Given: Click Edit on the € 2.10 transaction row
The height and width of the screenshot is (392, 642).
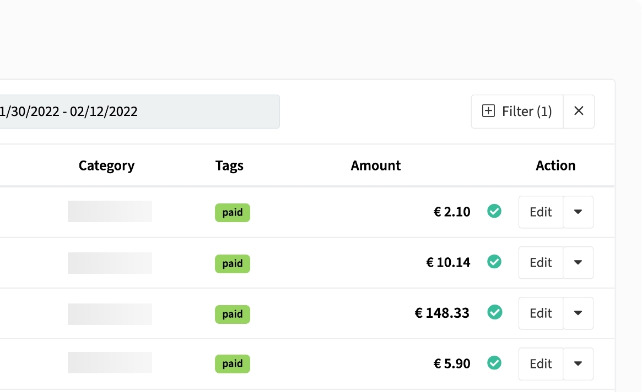Looking at the screenshot, I should click(x=540, y=212).
